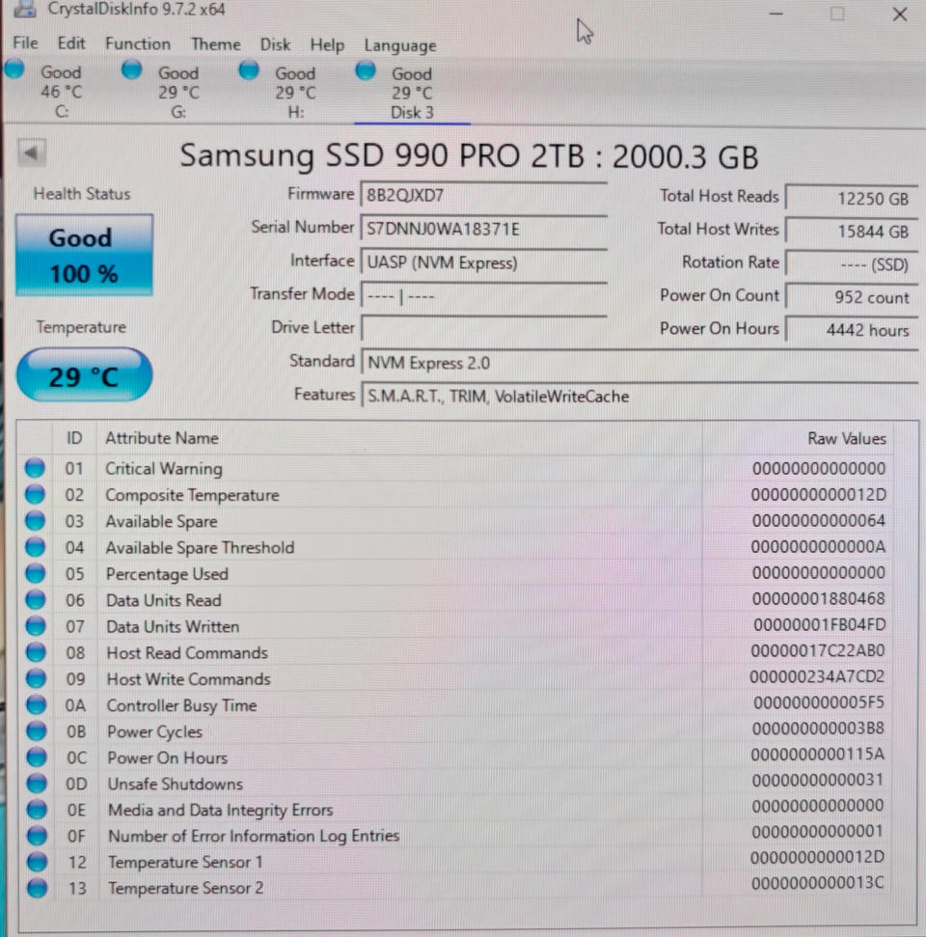Screen dimensions: 926x937
Task: Click raw value 000000234A7CD2
Action: [817, 676]
